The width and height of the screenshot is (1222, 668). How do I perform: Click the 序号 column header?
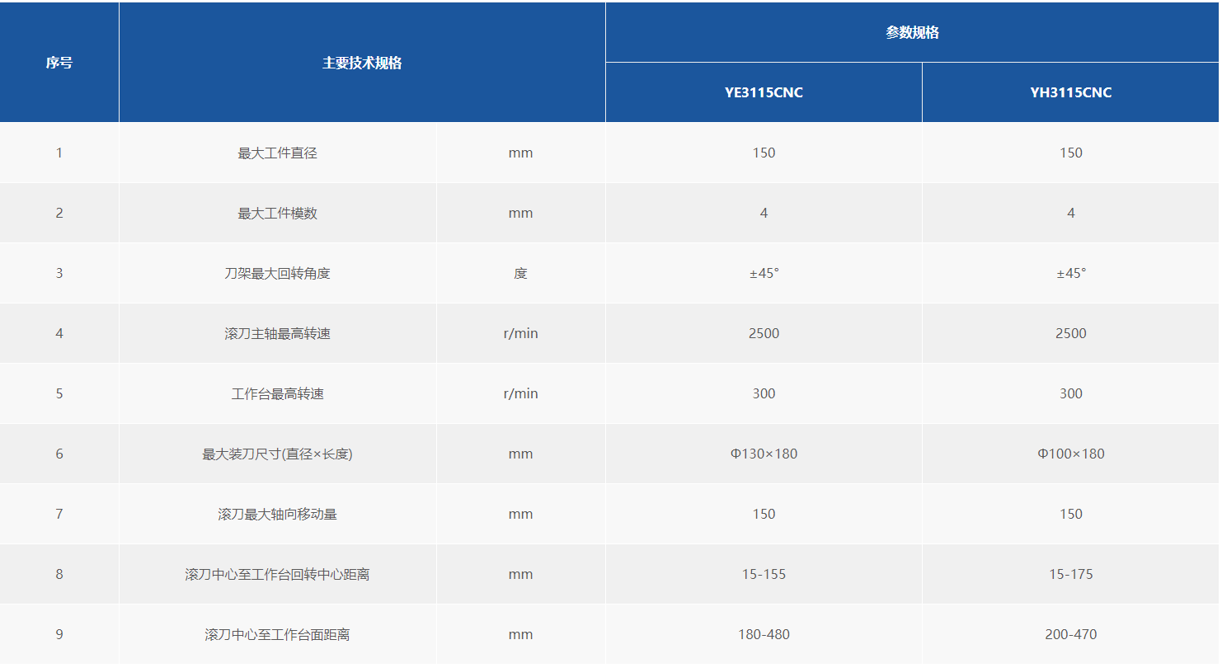(59, 63)
